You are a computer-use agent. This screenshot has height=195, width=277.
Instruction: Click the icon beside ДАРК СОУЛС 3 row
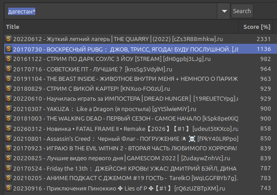pos(9,59)
